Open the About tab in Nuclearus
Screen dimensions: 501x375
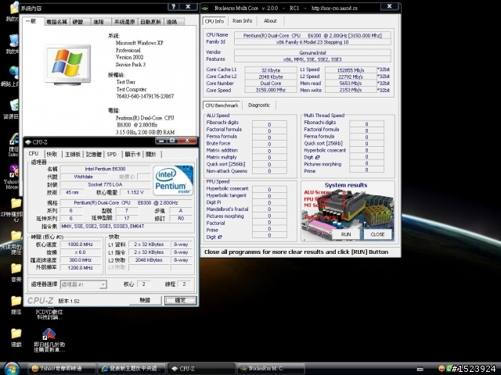[x=270, y=21]
